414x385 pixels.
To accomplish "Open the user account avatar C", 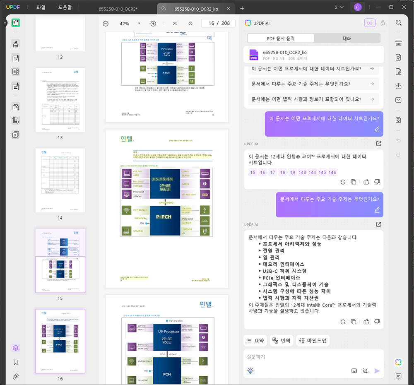I will click(x=358, y=7).
